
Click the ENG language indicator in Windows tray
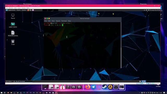[x=157, y=93]
